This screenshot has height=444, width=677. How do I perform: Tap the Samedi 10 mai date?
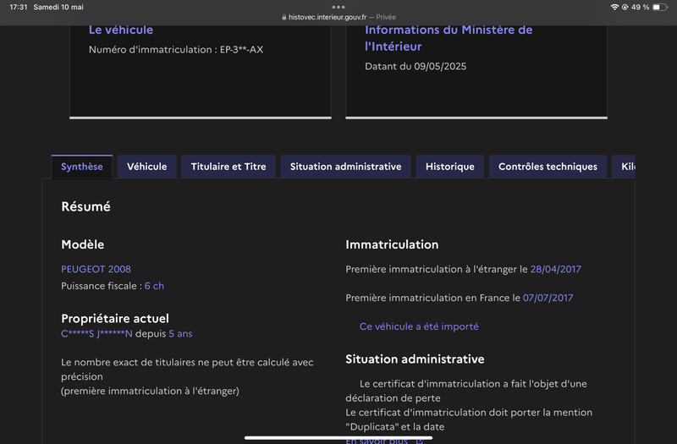[58, 7]
